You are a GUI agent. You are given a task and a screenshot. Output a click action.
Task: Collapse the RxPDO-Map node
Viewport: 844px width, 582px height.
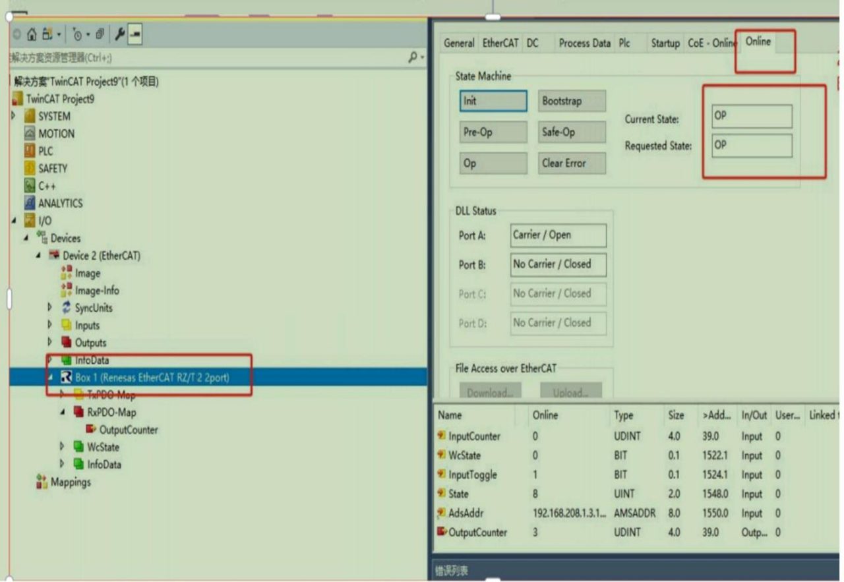point(63,412)
